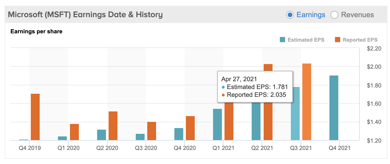The height and width of the screenshot is (164, 390).
Task: Click the Q1 2021 reported EPS bar
Action: coord(229,121)
